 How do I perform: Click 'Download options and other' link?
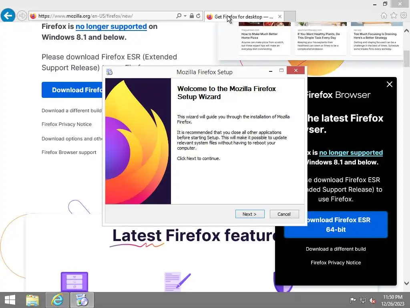click(72, 138)
